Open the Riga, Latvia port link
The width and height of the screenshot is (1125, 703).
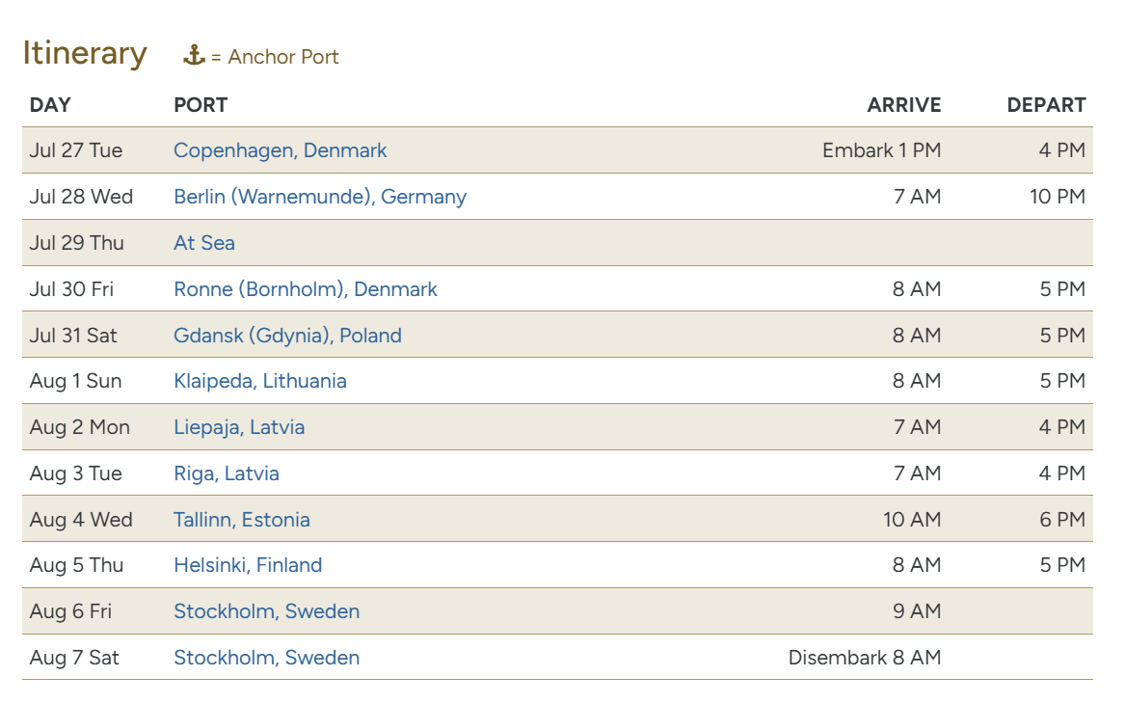(x=226, y=473)
